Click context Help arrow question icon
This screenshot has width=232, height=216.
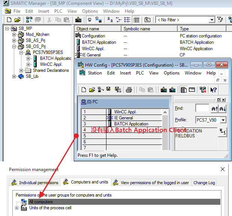(213, 90)
